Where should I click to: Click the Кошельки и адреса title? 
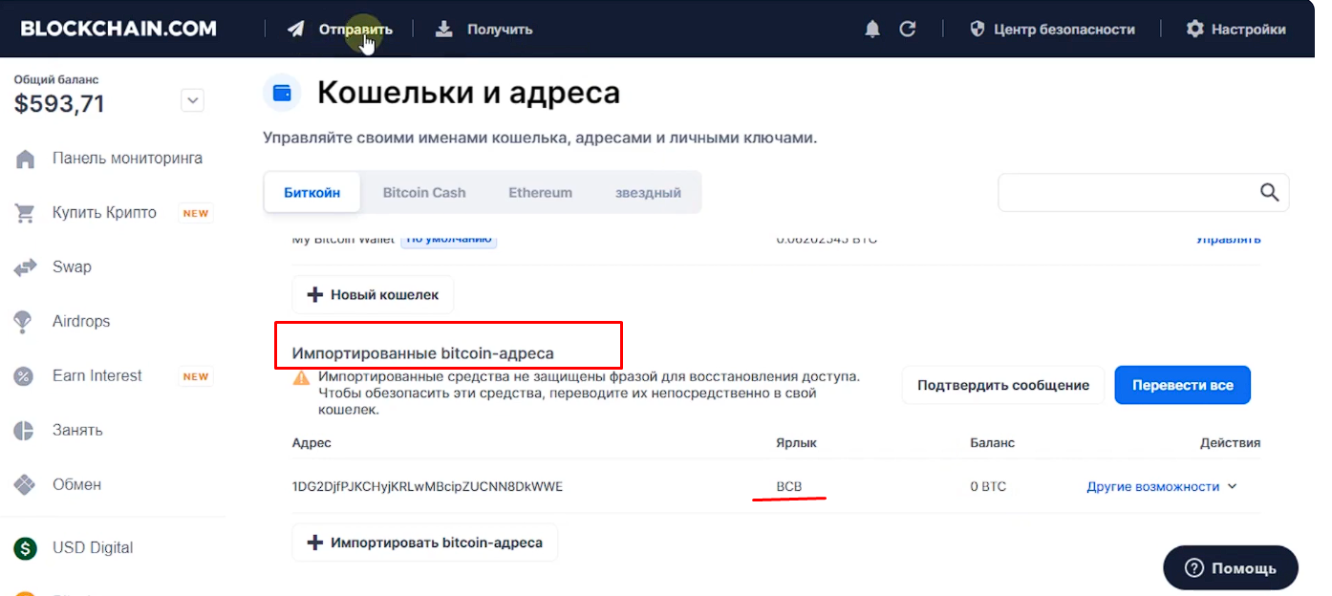[468, 93]
